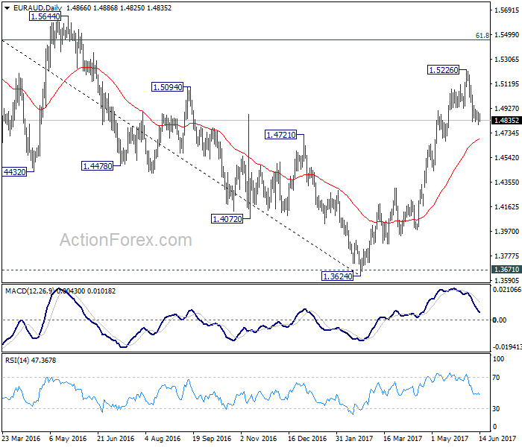Click the 1.56915 price axis value

coord(506,10)
